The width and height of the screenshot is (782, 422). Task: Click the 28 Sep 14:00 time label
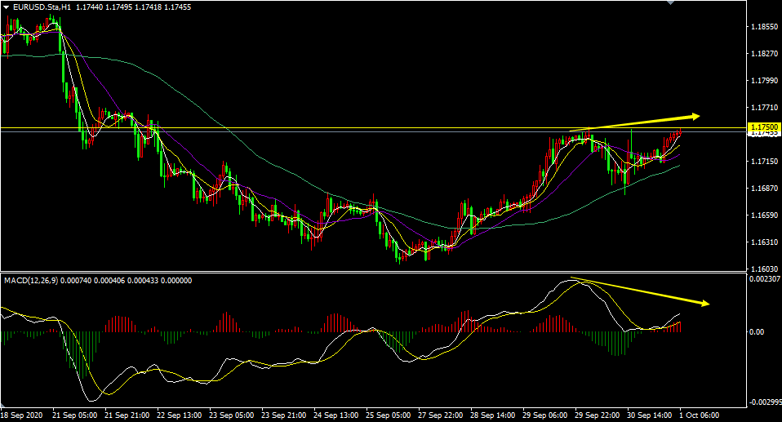pos(493,415)
